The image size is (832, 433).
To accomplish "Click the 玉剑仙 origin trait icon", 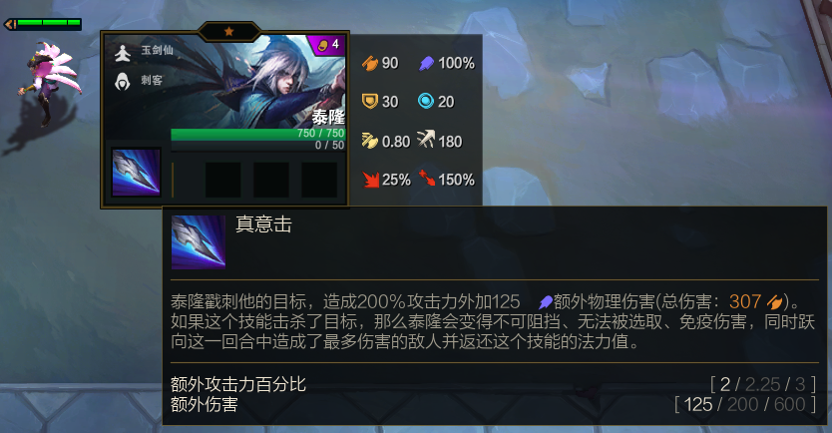I will click(x=123, y=52).
